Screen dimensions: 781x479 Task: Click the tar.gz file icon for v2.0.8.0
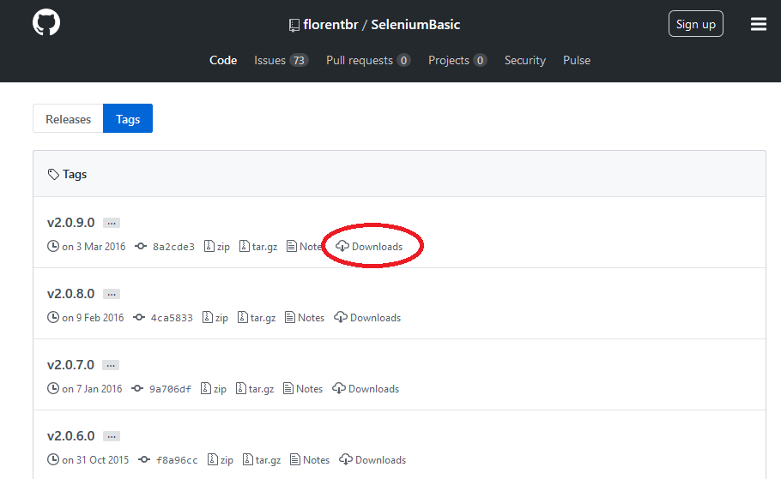coord(243,317)
